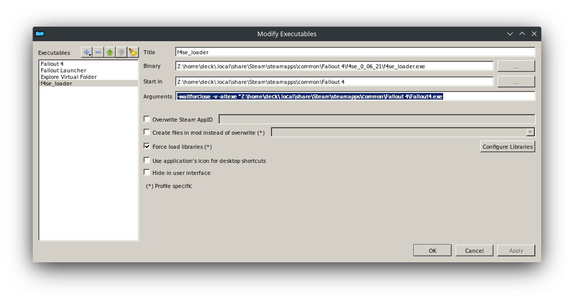Minimize the Modify Executables window
The image size is (574, 301).
[510, 34]
